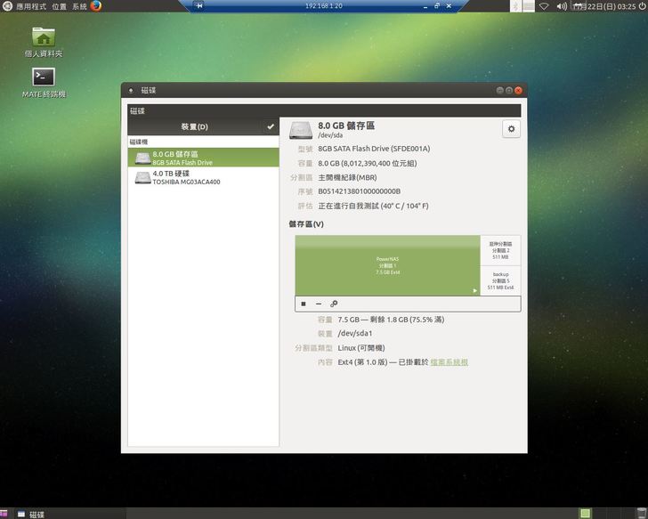
Task: Open the 應用程式 menu
Action: coord(27,6)
